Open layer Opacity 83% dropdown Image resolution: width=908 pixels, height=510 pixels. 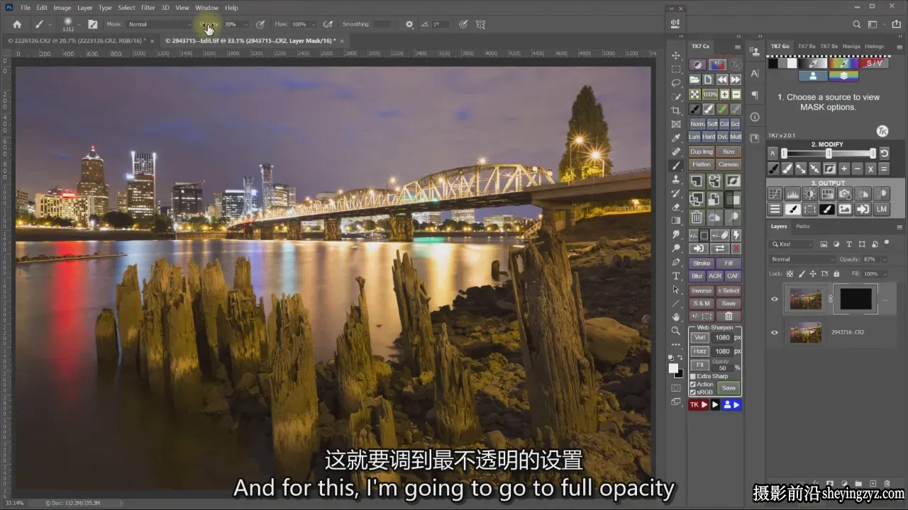(x=883, y=259)
